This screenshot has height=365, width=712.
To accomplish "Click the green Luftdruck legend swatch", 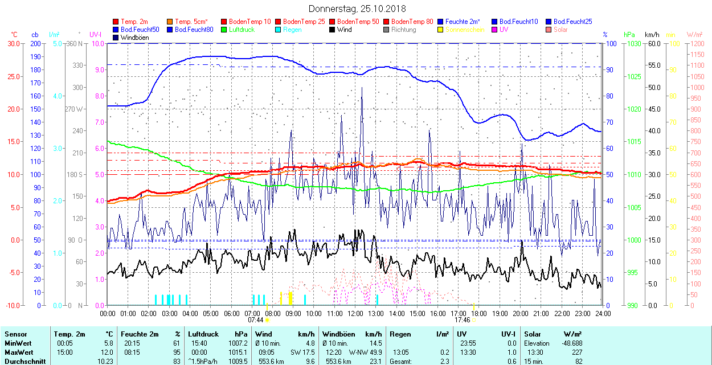I will (224, 30).
